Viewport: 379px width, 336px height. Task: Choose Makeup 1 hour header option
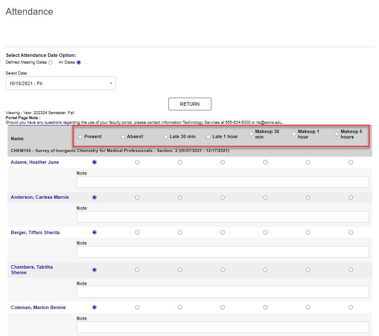point(294,133)
